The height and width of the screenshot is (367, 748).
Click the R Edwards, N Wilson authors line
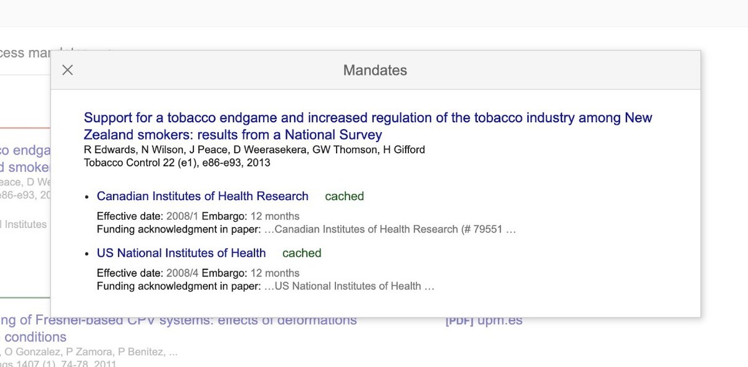coord(254,150)
